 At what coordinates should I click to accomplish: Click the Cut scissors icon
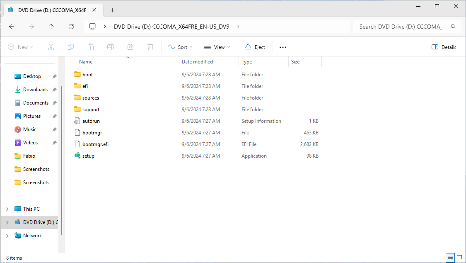click(51, 47)
